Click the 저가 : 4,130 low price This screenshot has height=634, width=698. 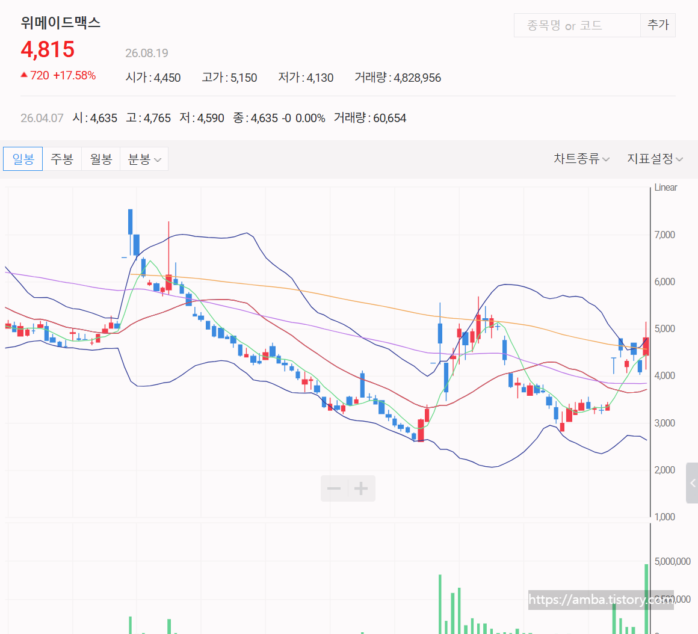click(x=306, y=78)
